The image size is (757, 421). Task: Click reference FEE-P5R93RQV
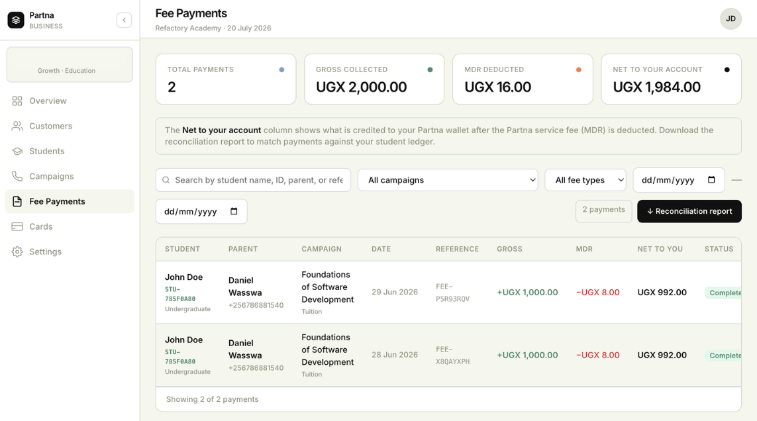click(x=453, y=293)
